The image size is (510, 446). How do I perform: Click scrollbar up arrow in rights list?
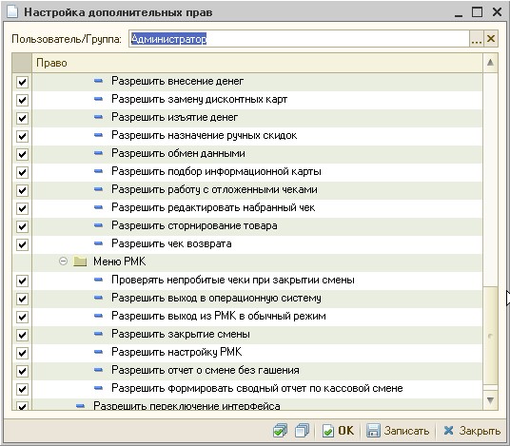(x=490, y=63)
